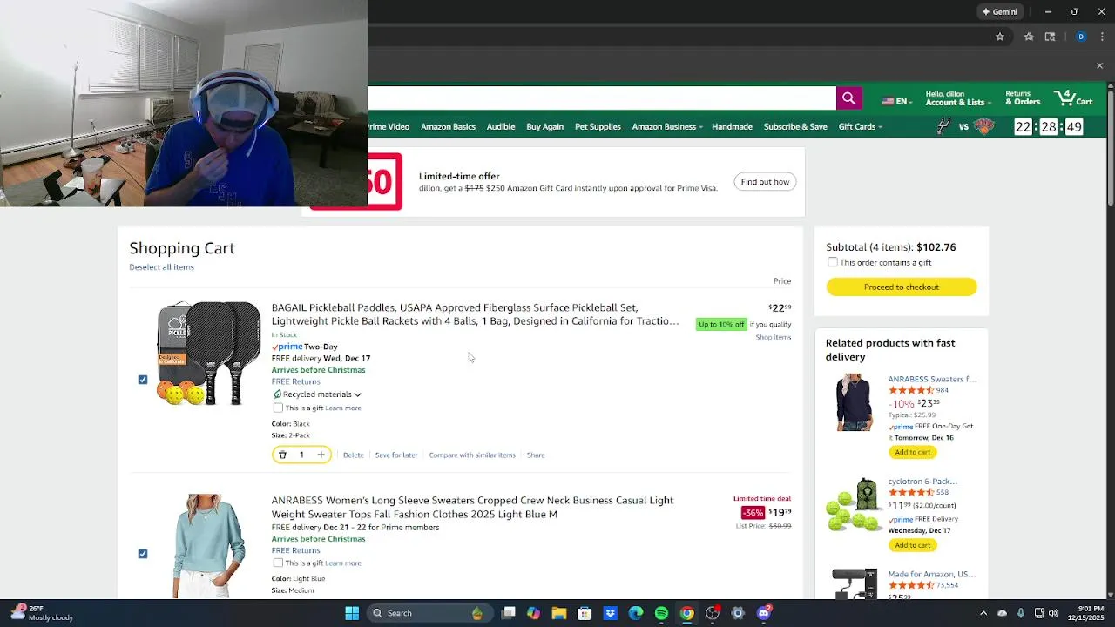Click the microphone tray icon

tap(1020, 613)
